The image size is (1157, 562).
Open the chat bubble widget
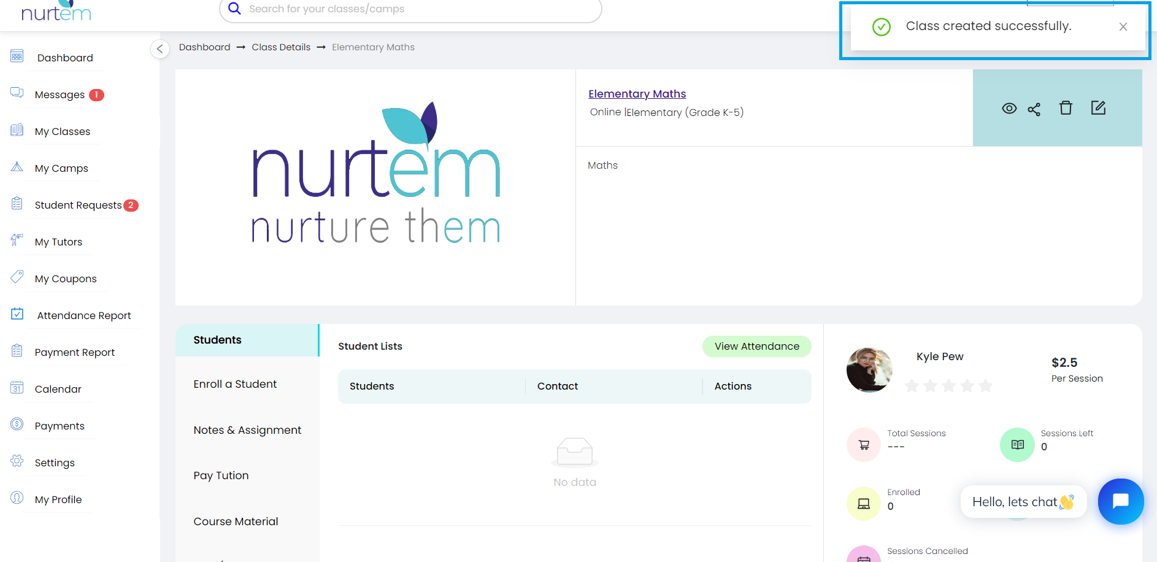(1120, 501)
